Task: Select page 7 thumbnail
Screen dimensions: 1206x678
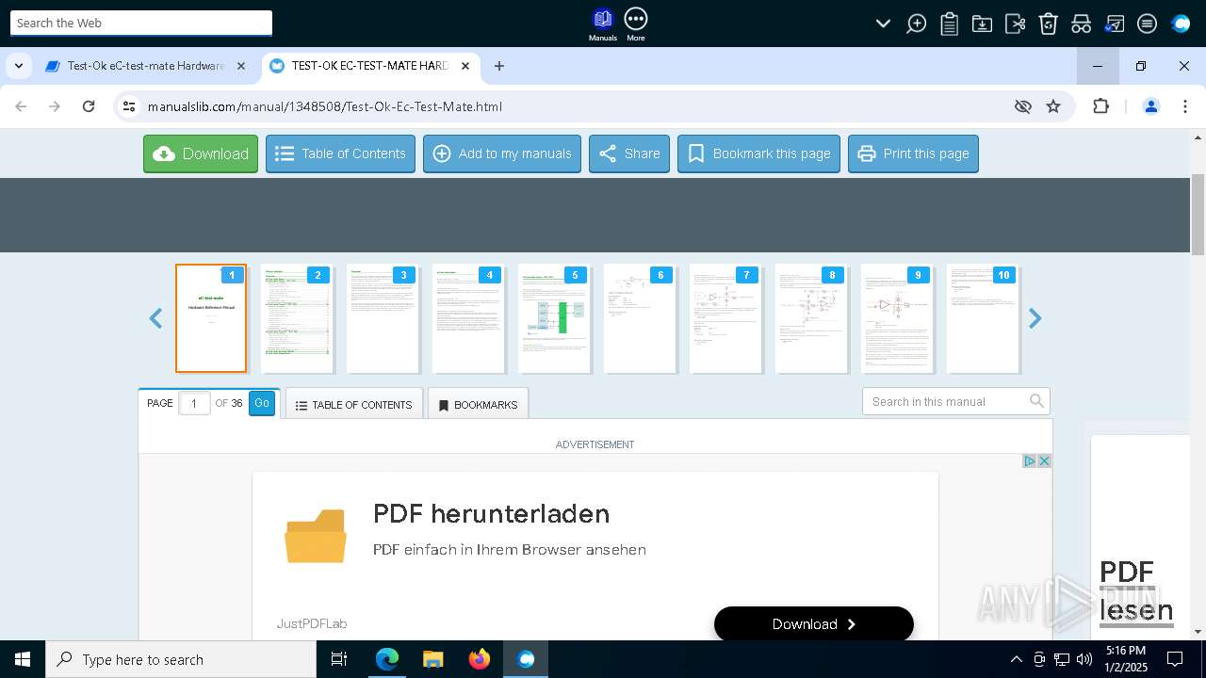Action: (x=725, y=318)
